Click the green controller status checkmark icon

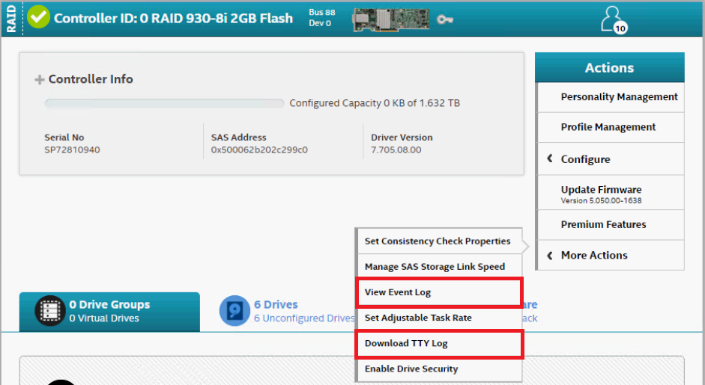tap(38, 17)
